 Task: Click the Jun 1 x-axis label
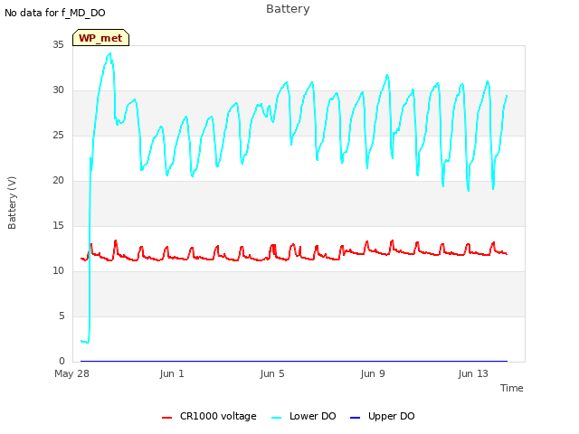point(172,373)
